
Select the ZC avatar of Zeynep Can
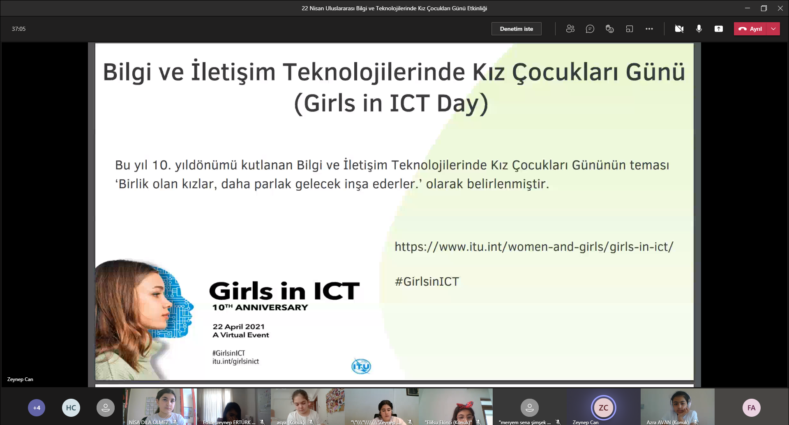[x=603, y=408]
